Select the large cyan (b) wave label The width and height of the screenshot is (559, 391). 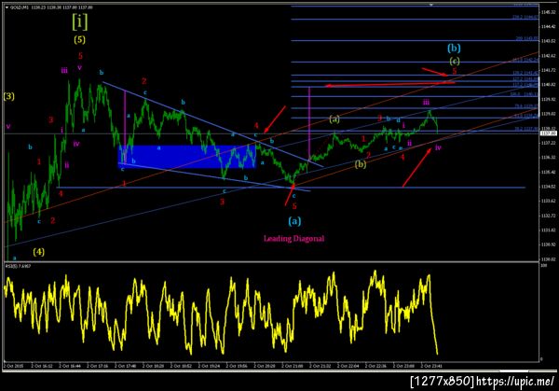click(x=454, y=48)
